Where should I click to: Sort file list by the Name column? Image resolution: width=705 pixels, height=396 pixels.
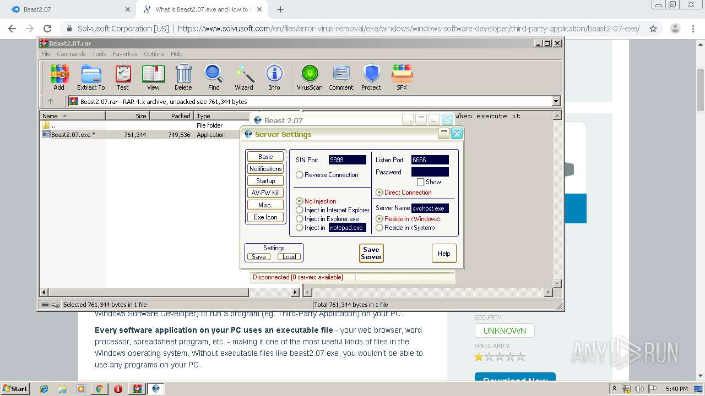[73, 116]
